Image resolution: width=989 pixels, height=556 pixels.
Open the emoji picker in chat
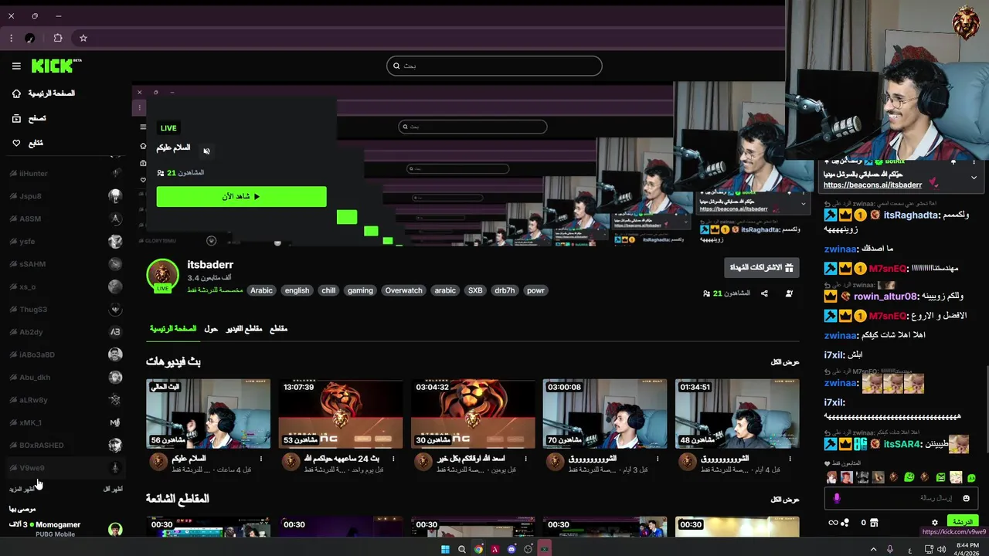pos(966,498)
